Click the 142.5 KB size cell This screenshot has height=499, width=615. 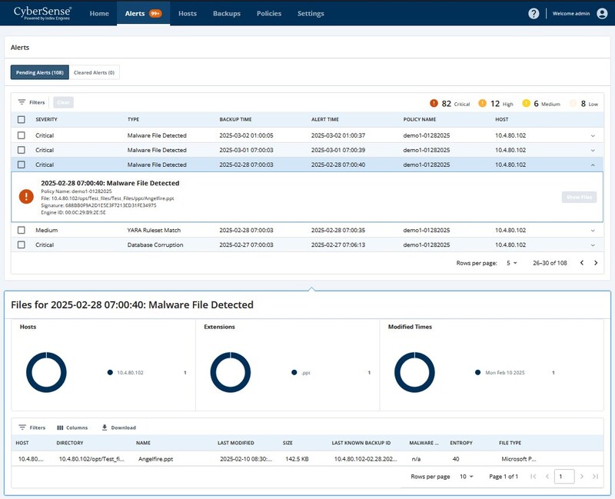tap(297, 458)
